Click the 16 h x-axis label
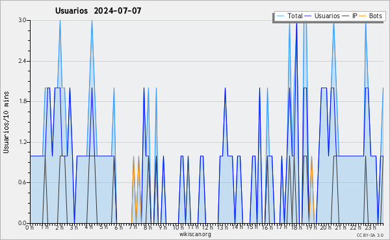This screenshot has height=240, width=390. (x=267, y=228)
